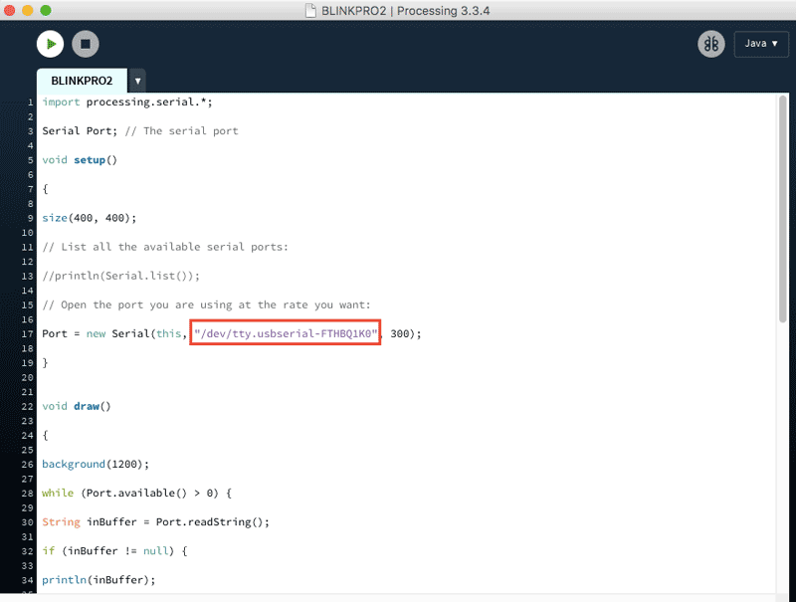Viewport: 796px width, 602px height.
Task: Click the println(inBuffer) line
Action: (x=99, y=580)
